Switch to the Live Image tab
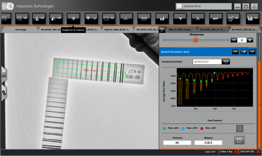The width and height of the screenshot is (262, 156). point(21,30)
